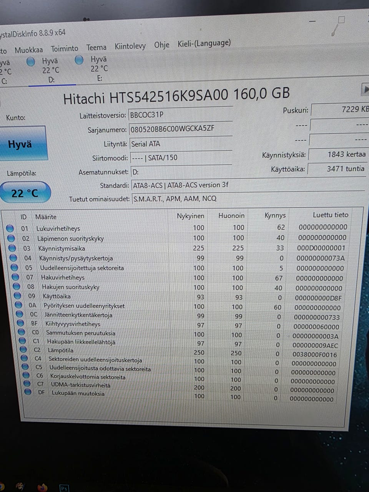Select the Lukuvirhetiheys attribute name

coord(58,228)
